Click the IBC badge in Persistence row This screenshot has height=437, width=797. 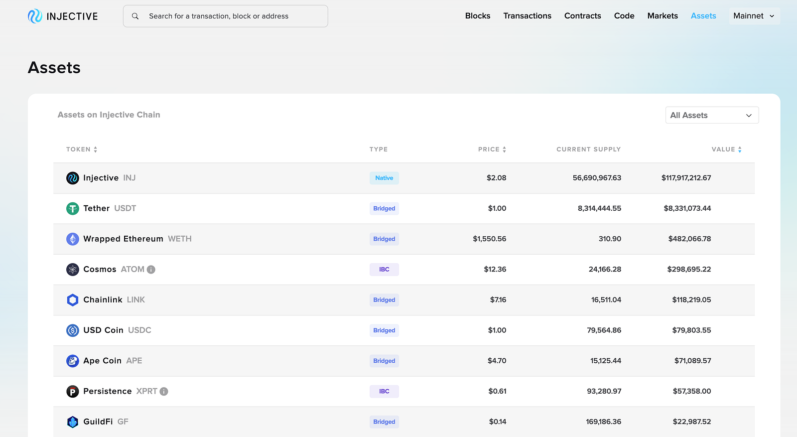pyautogui.click(x=384, y=392)
